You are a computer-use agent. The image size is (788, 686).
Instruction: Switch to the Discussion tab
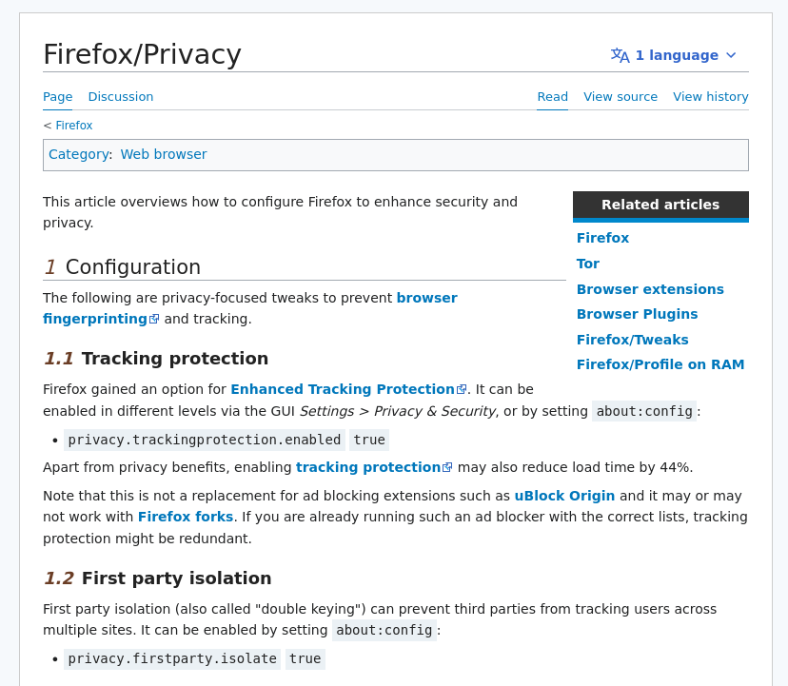coord(121,97)
